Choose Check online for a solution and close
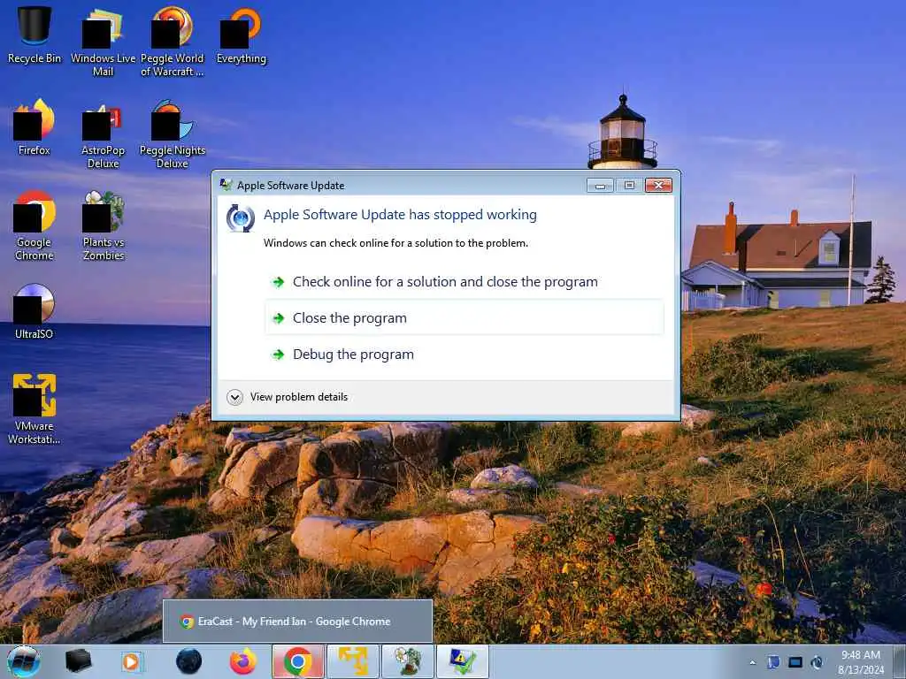906x679 pixels. coord(464,282)
